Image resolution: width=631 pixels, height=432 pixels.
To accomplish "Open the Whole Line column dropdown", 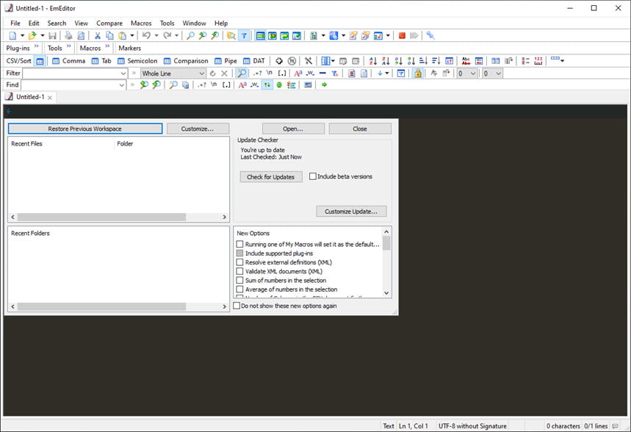I will click(x=201, y=73).
